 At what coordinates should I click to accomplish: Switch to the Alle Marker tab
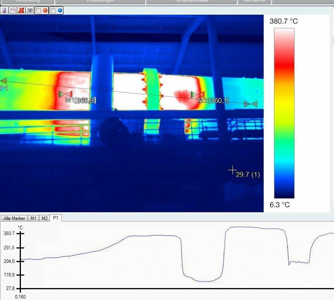[x=14, y=218]
